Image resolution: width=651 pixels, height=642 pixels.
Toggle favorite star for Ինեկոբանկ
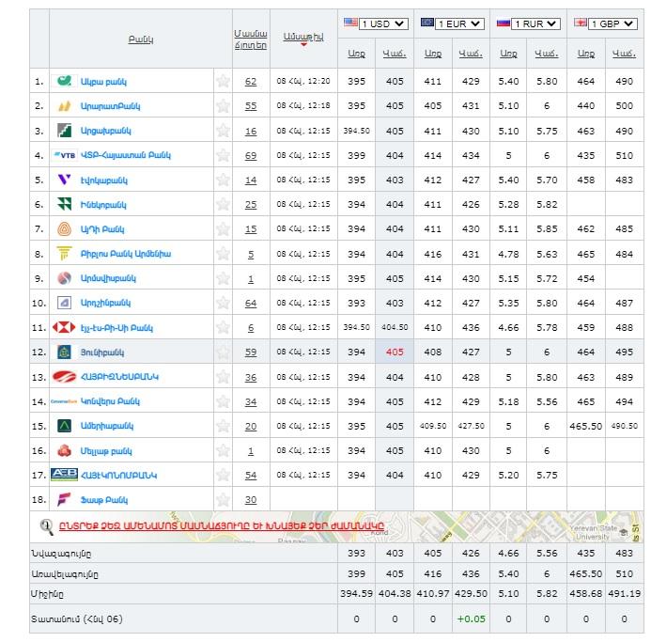(223, 204)
